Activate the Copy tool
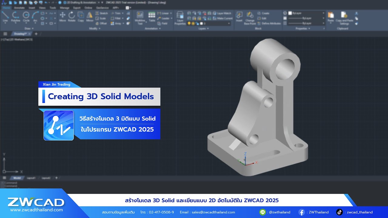The image size is (388, 218). tap(81, 17)
